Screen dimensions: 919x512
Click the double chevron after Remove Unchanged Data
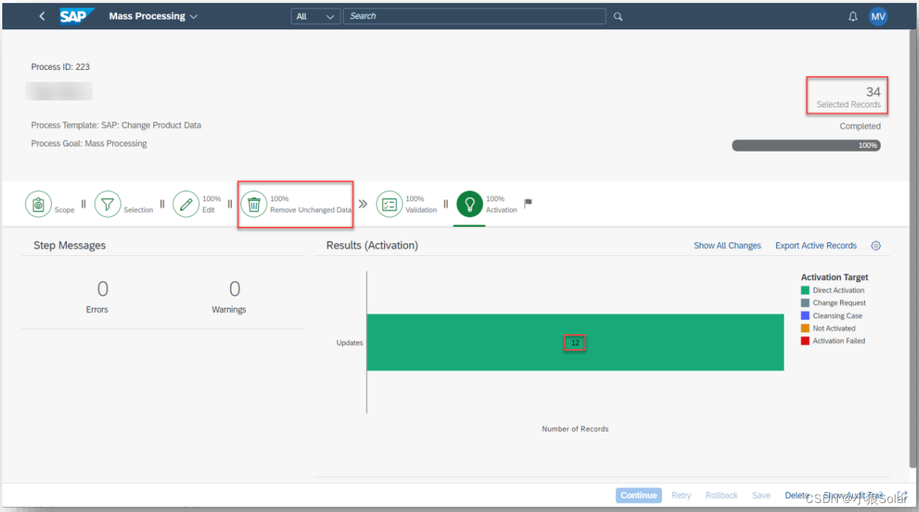click(363, 203)
